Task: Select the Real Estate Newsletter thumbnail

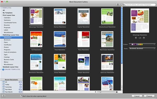Action: click(107, 39)
